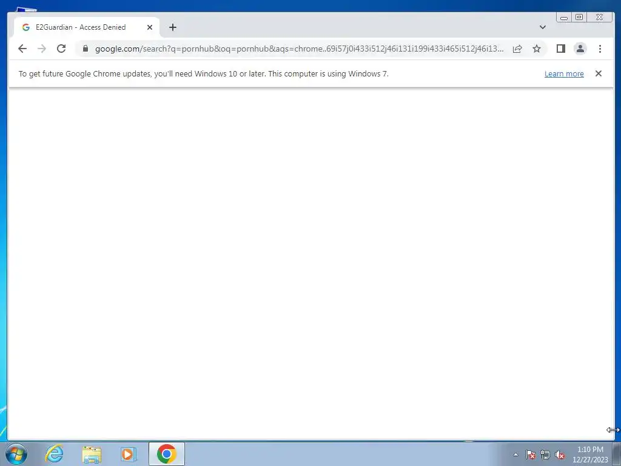The width and height of the screenshot is (621, 466).
Task: Dismiss the Windows 7 update notice
Action: [599, 73]
